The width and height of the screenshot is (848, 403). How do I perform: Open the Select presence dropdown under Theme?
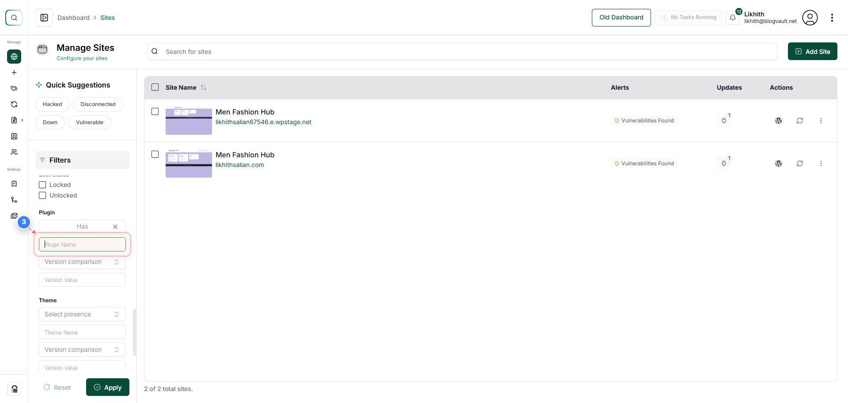[x=82, y=314]
